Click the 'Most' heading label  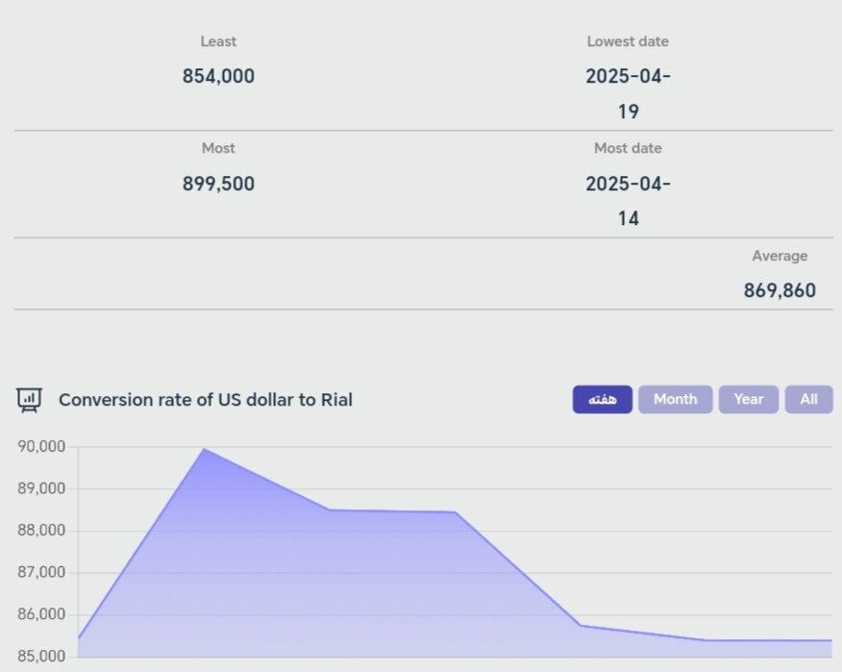tap(218, 148)
